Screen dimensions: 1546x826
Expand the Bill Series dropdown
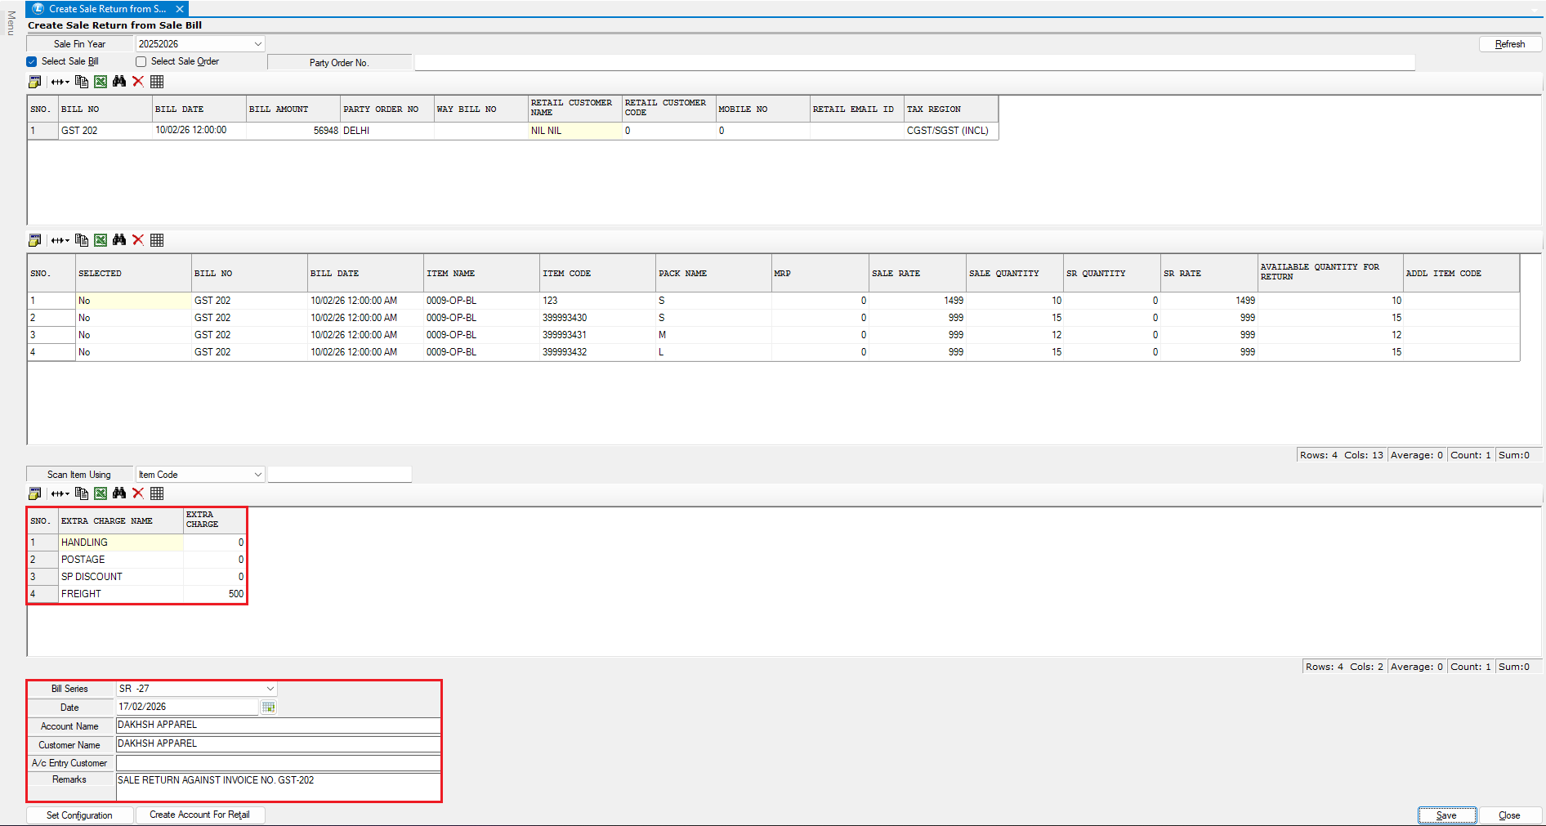tap(270, 689)
